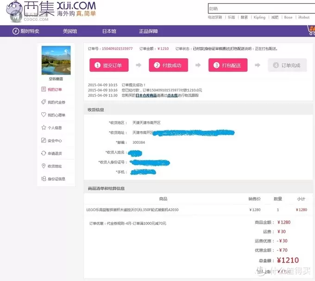
Task: Click the username 空谷幽蓝
Action: coord(56,79)
